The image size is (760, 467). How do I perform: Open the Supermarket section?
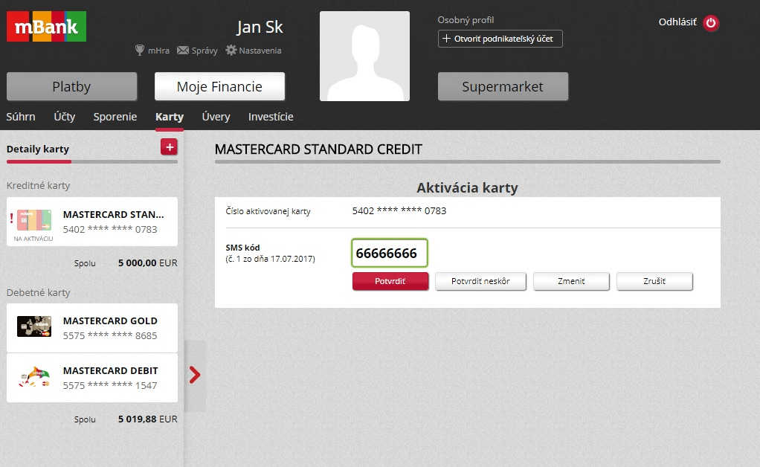[x=503, y=86]
